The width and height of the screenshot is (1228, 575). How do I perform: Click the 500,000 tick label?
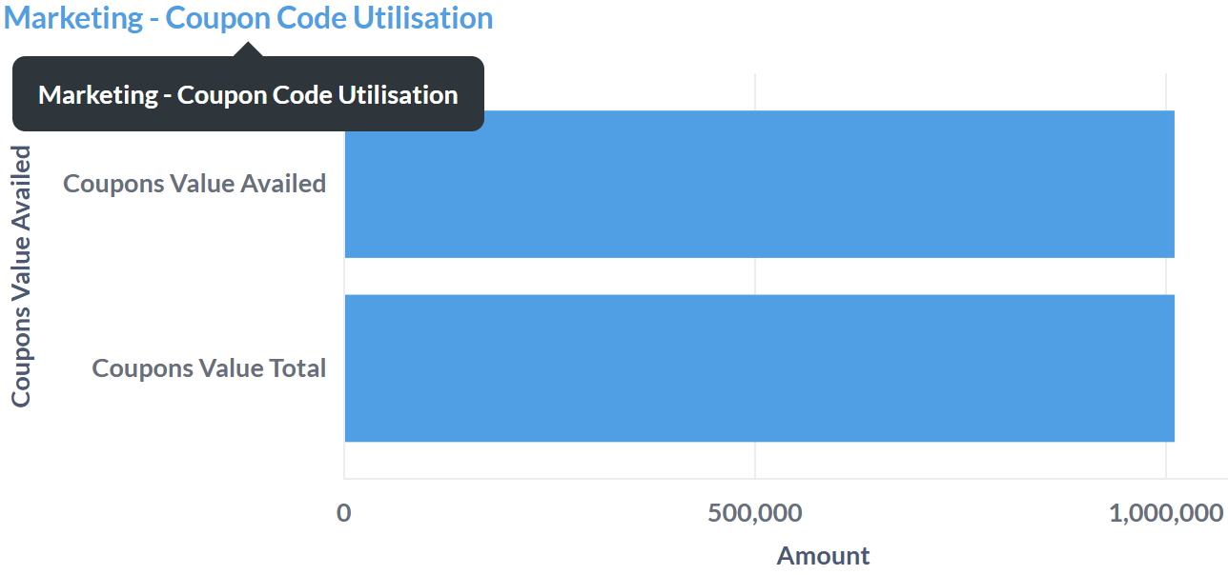coord(755,513)
